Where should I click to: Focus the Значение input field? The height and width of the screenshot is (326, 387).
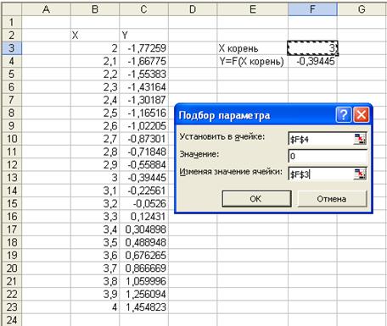point(328,156)
